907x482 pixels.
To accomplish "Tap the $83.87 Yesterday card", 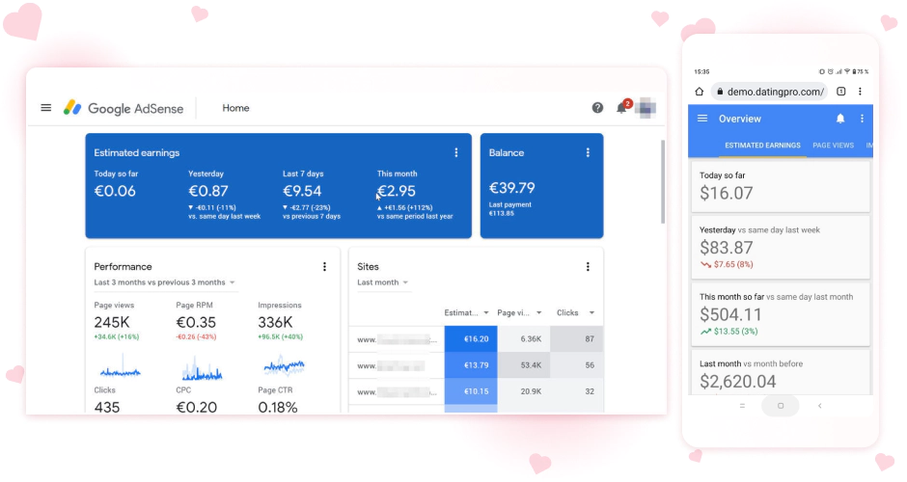I will (x=781, y=248).
